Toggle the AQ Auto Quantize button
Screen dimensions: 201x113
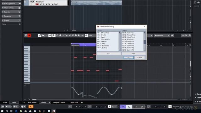pos(31,107)
